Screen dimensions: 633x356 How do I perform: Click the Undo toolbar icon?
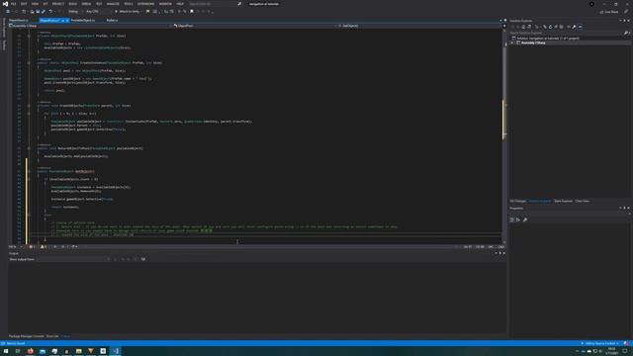pos(50,11)
